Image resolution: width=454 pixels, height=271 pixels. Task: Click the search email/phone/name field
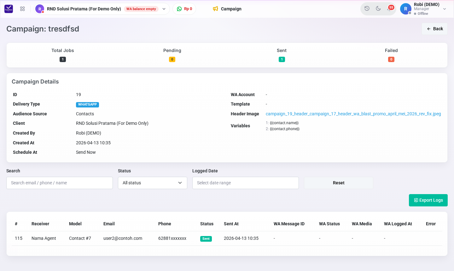pos(60,183)
